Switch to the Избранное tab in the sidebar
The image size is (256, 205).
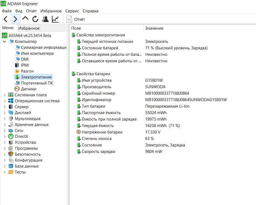pyautogui.click(x=29, y=28)
